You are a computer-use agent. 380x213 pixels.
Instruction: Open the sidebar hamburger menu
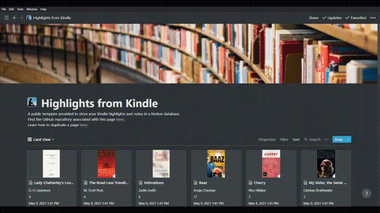click(7, 18)
